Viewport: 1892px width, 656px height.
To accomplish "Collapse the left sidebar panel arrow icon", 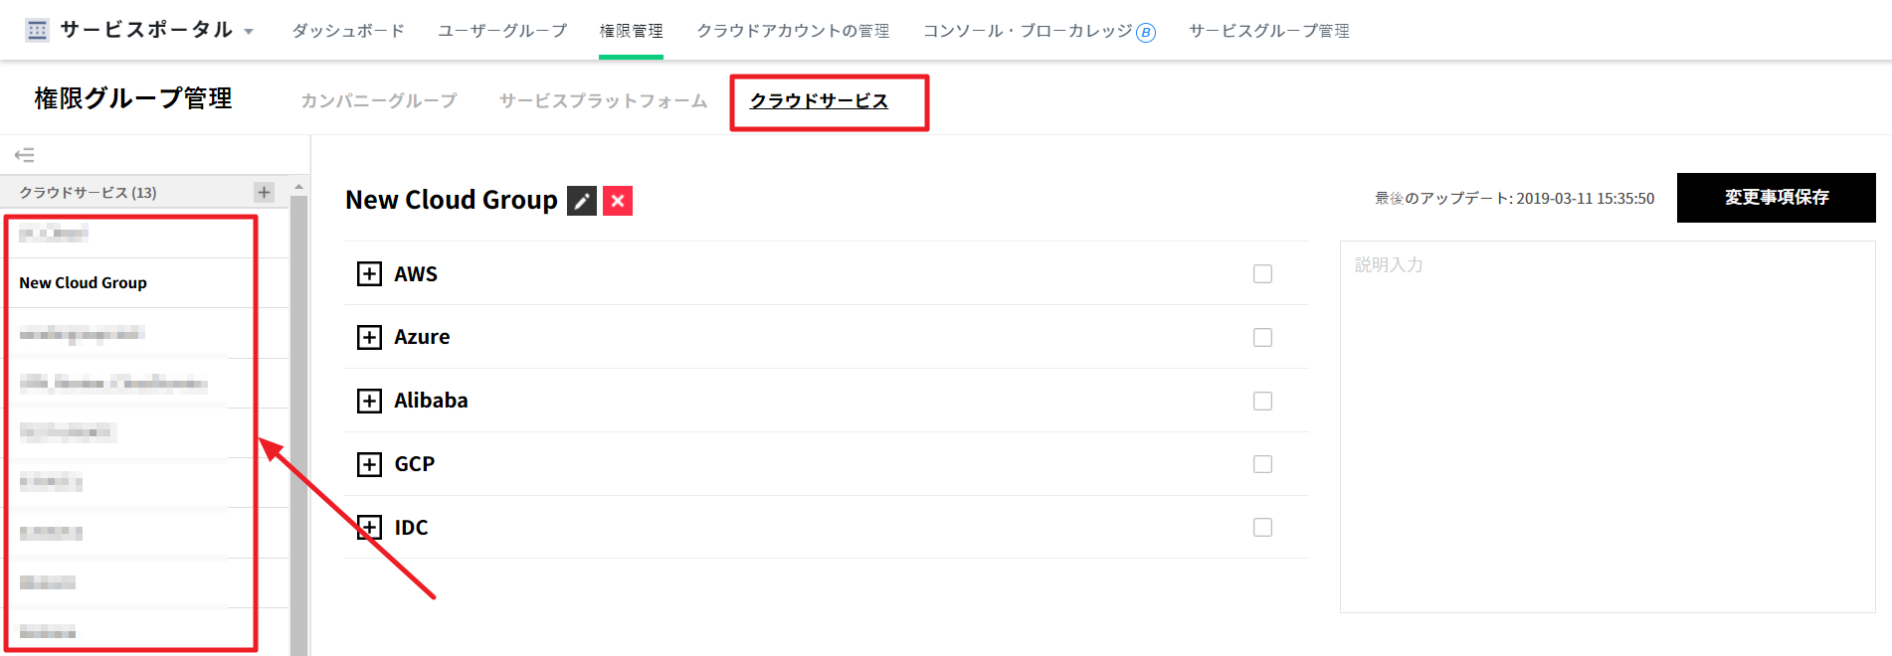I will coord(25,155).
